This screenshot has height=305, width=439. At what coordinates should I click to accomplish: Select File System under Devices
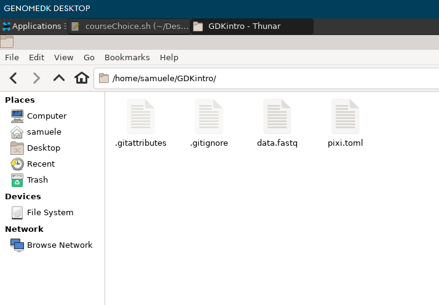50,213
